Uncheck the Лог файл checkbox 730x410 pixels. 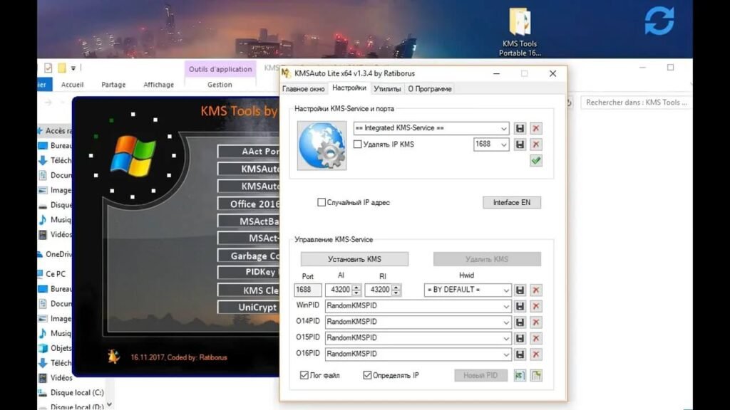click(x=304, y=375)
